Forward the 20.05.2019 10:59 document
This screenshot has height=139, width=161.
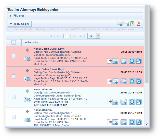pos(124,81)
